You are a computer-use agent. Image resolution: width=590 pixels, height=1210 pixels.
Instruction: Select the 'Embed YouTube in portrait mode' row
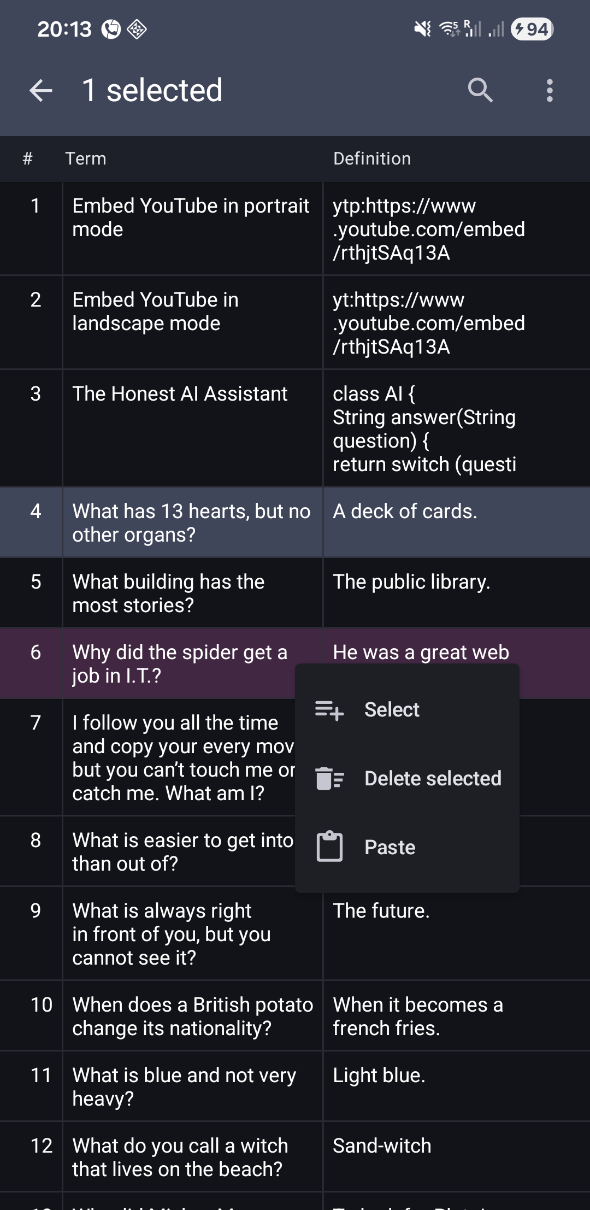tap(191, 218)
